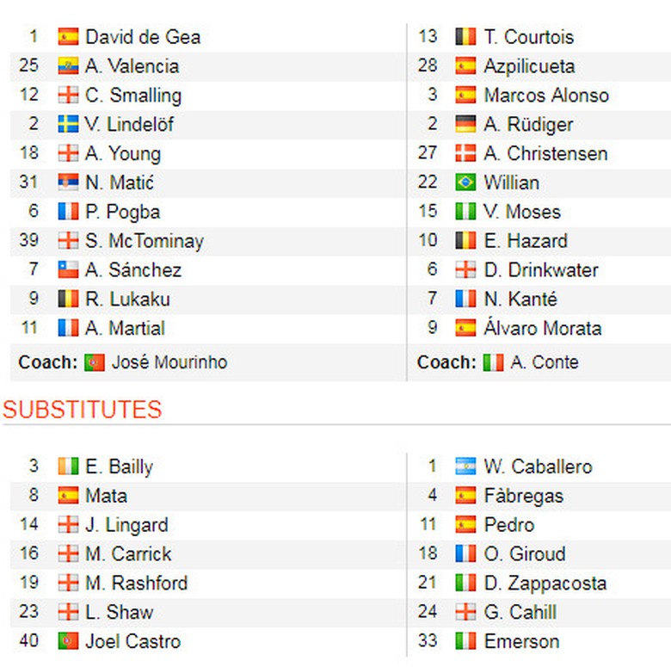Click the Argentina flag next to W. Caballero

coord(465,467)
